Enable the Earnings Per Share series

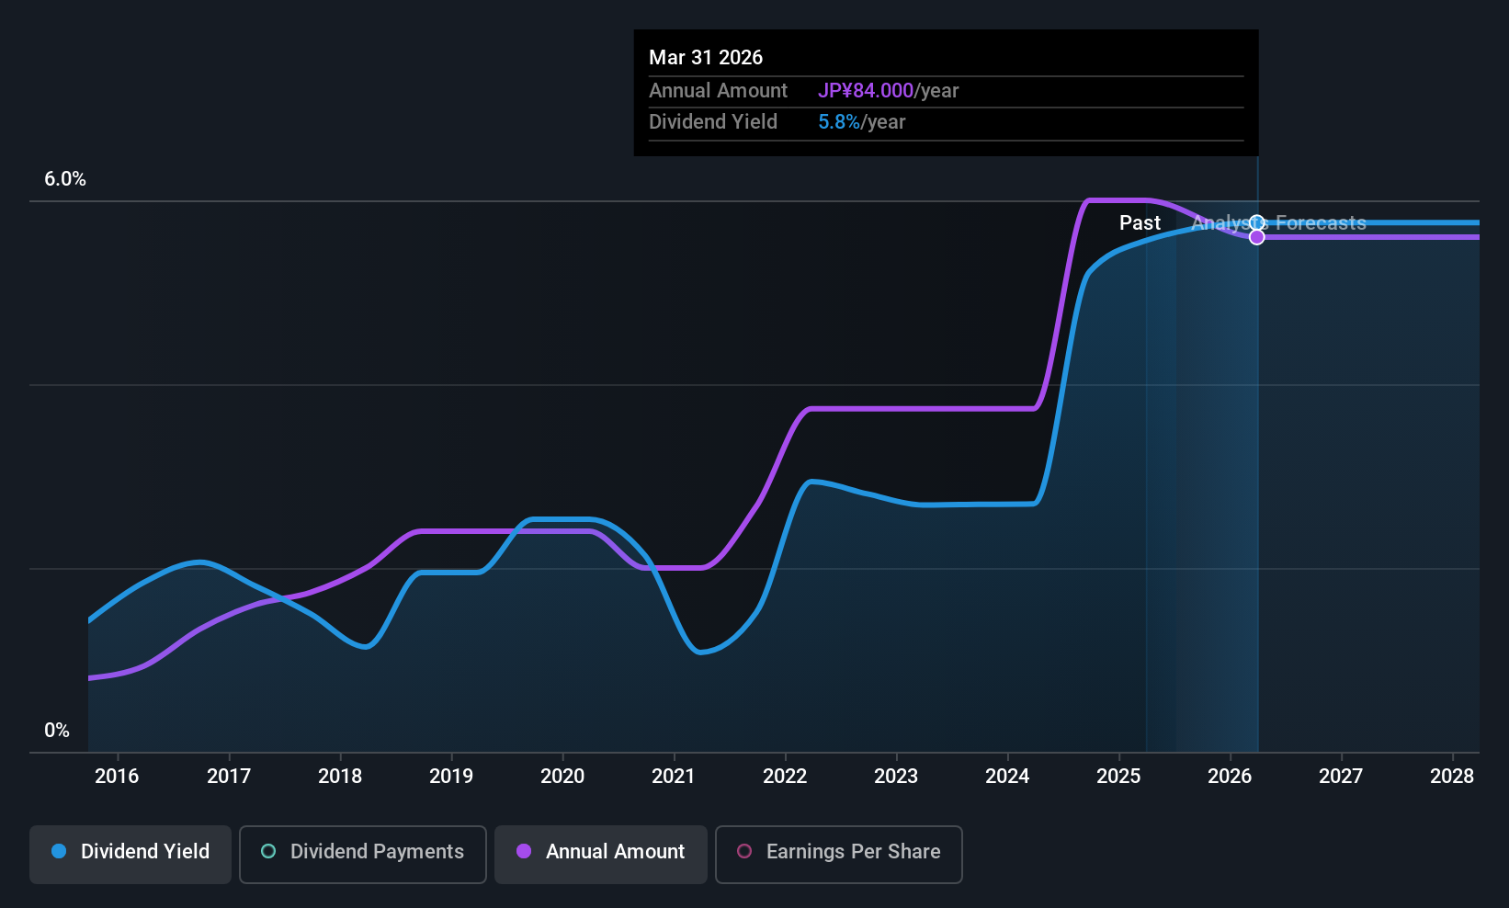click(x=839, y=854)
